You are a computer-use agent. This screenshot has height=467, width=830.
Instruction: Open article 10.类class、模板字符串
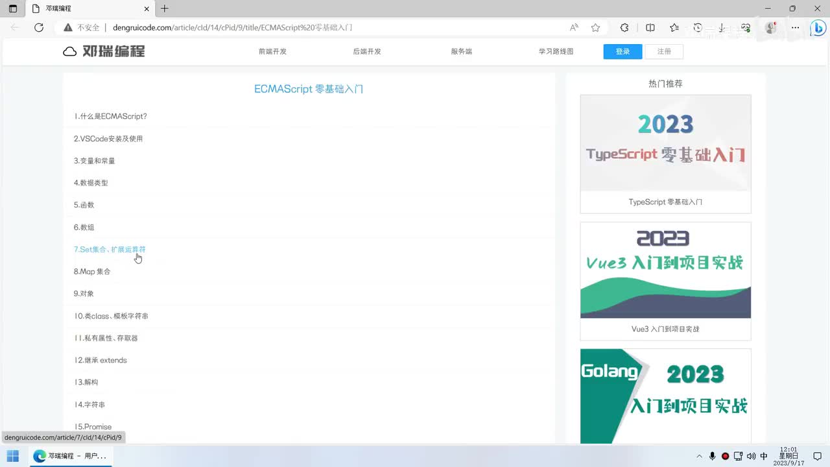pos(111,316)
